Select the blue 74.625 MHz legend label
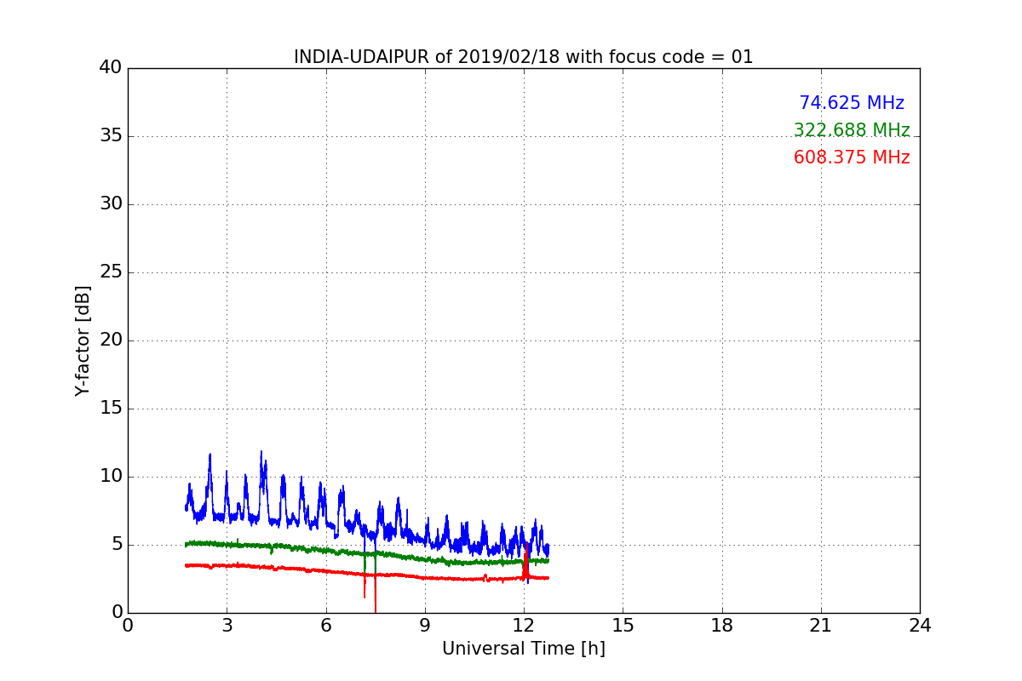 [852, 103]
